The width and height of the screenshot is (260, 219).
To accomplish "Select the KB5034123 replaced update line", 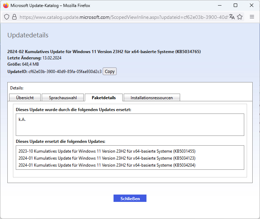I will [107, 158].
